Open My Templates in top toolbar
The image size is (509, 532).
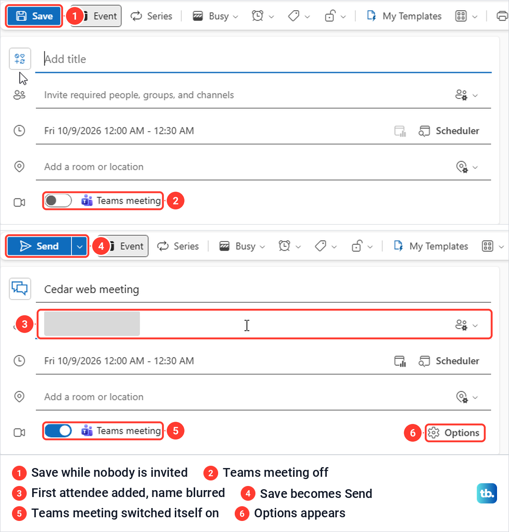point(404,16)
